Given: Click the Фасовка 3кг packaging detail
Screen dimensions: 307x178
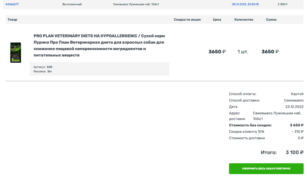Looking at the screenshot, I should coord(43,71).
